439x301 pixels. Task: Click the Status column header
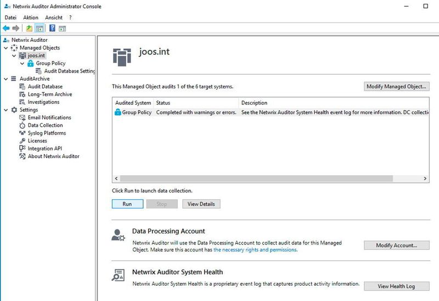pyautogui.click(x=196, y=103)
